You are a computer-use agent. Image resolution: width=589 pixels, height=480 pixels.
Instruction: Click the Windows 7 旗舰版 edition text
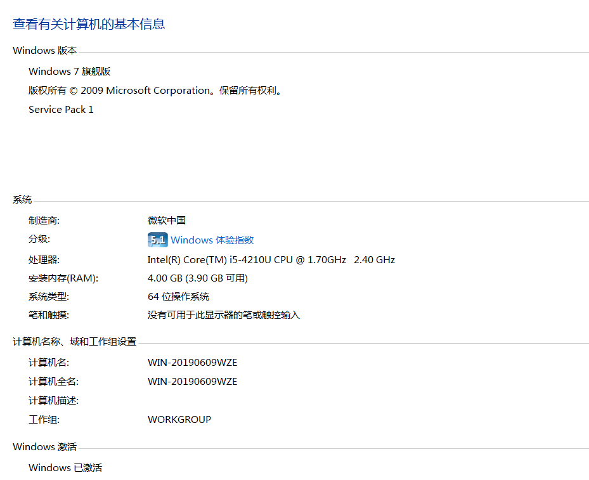pyautogui.click(x=70, y=72)
